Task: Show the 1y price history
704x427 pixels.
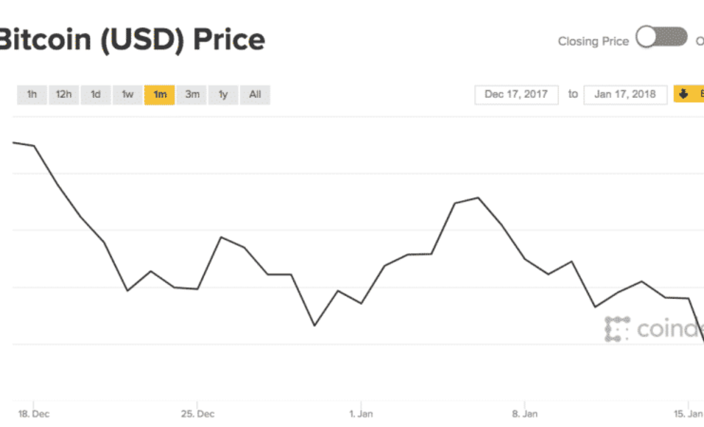Action: pyautogui.click(x=223, y=94)
